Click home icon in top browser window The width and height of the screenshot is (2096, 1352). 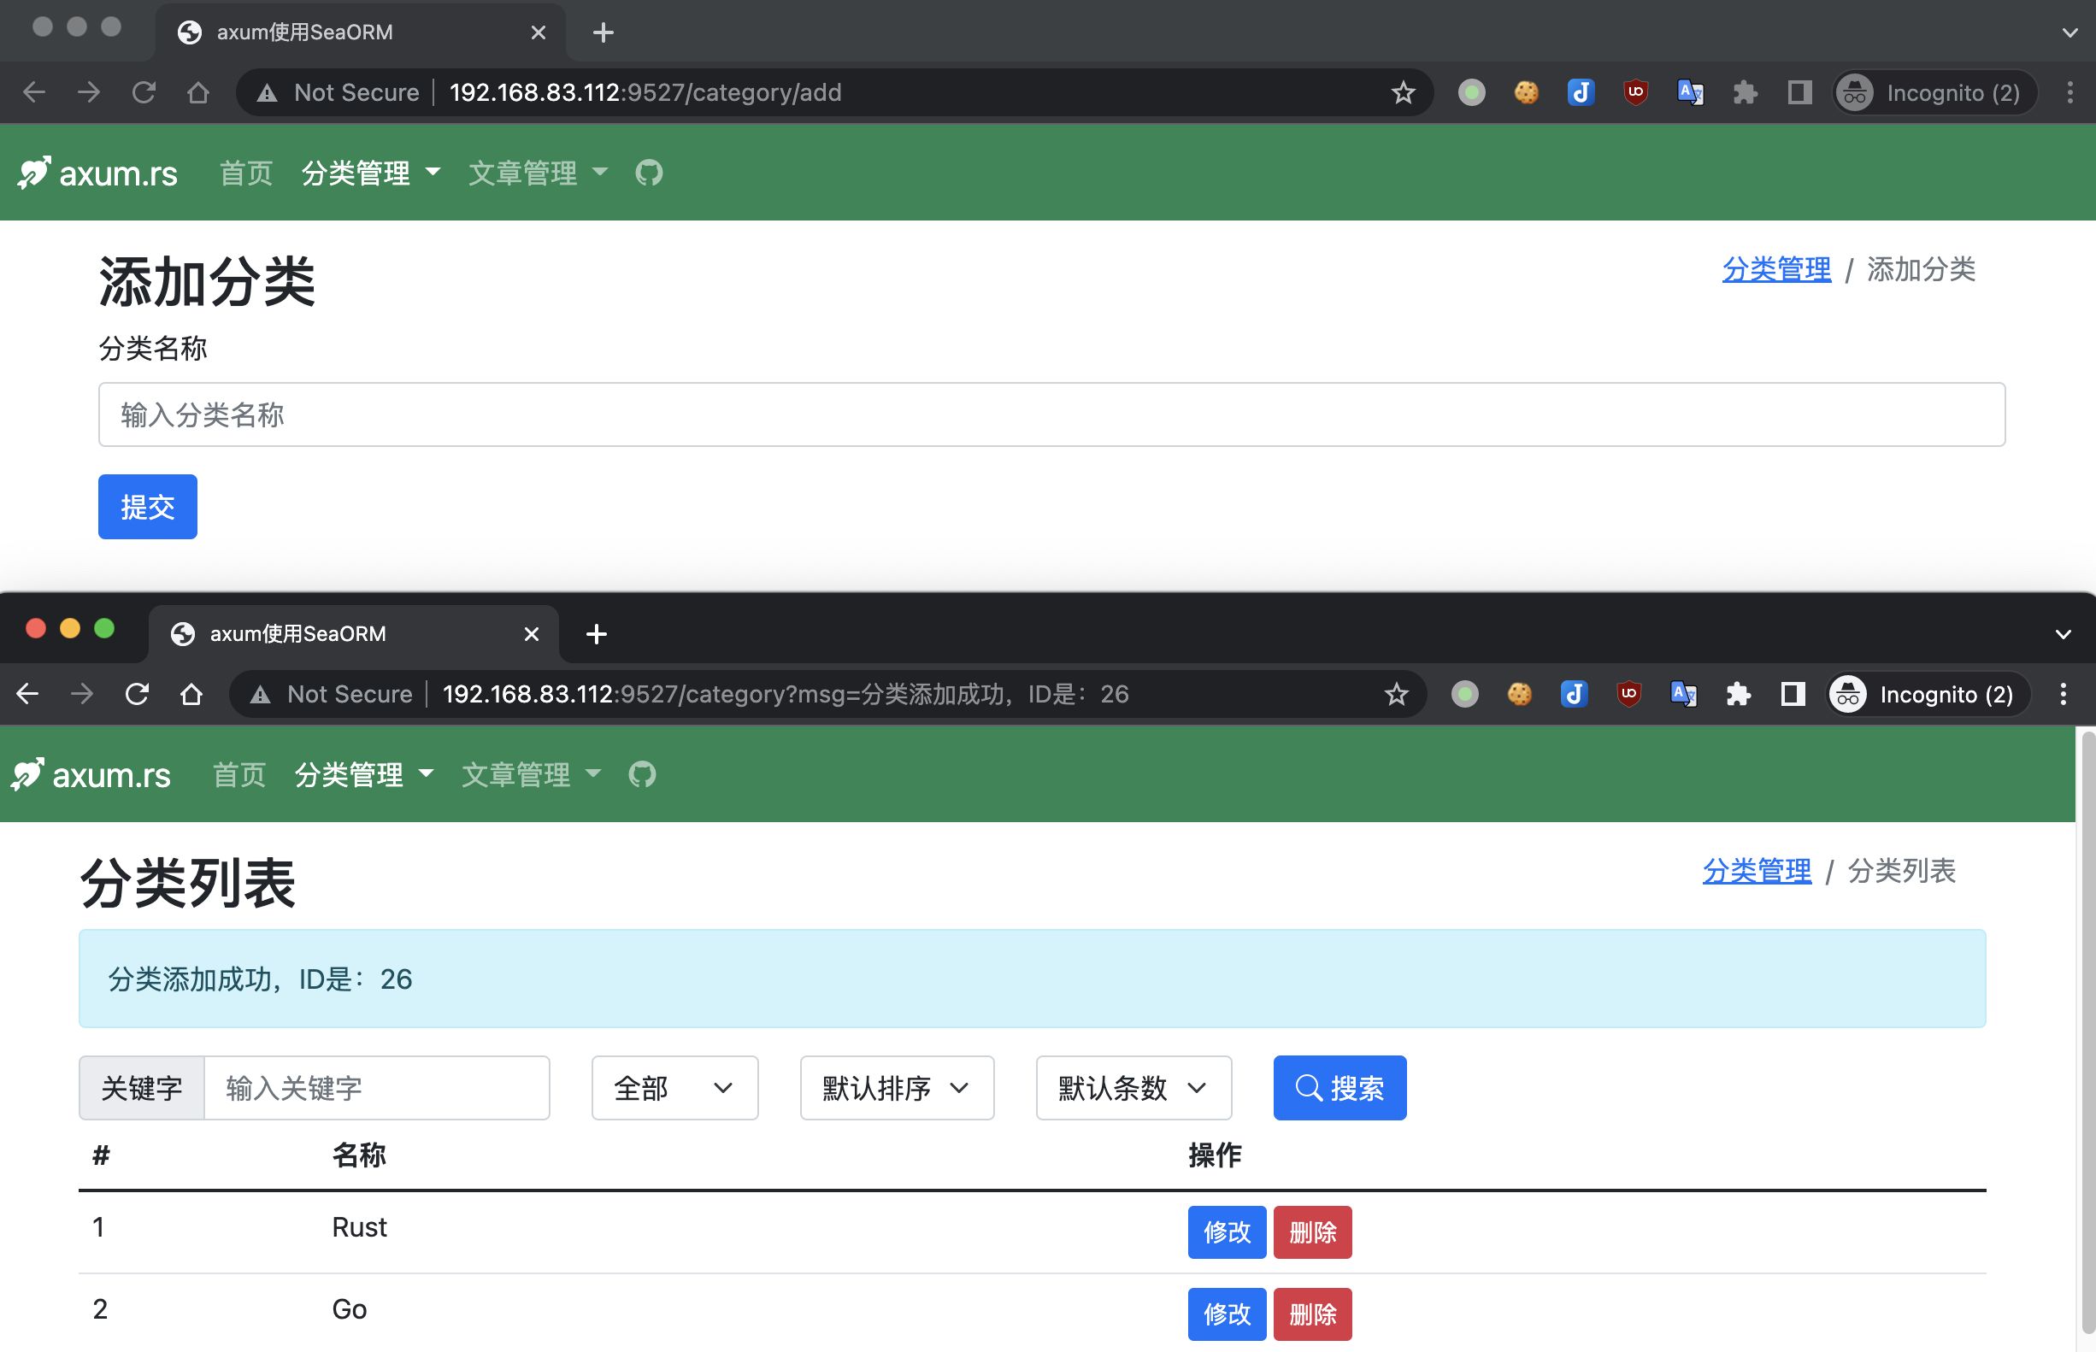click(198, 92)
